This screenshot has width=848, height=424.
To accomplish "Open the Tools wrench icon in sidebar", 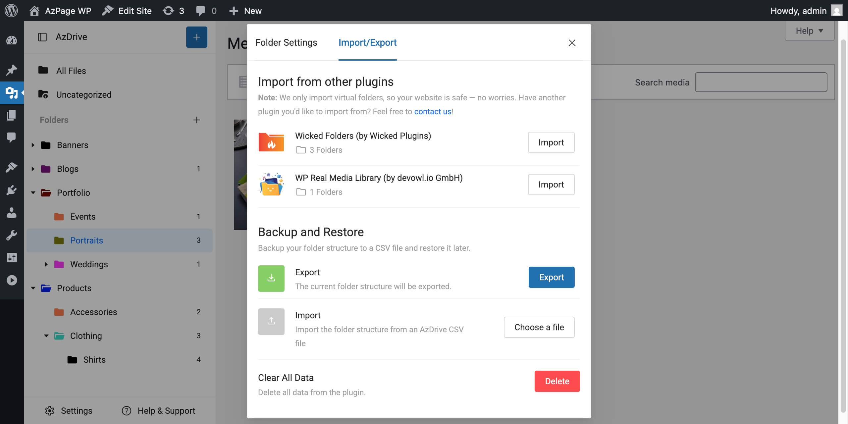I will pyautogui.click(x=12, y=235).
